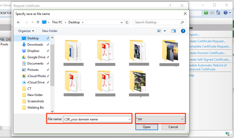Select first folder with document pages
This screenshot has height=138, width=234.
(x=74, y=51)
